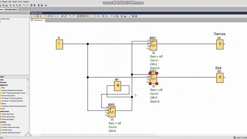The image size is (247, 139).
Task: Select the open circuit file tab
Action: click(x=38, y=20)
